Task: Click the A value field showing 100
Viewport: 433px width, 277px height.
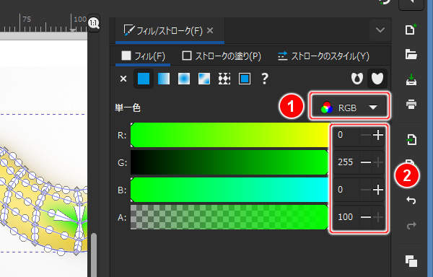Action: click(346, 217)
